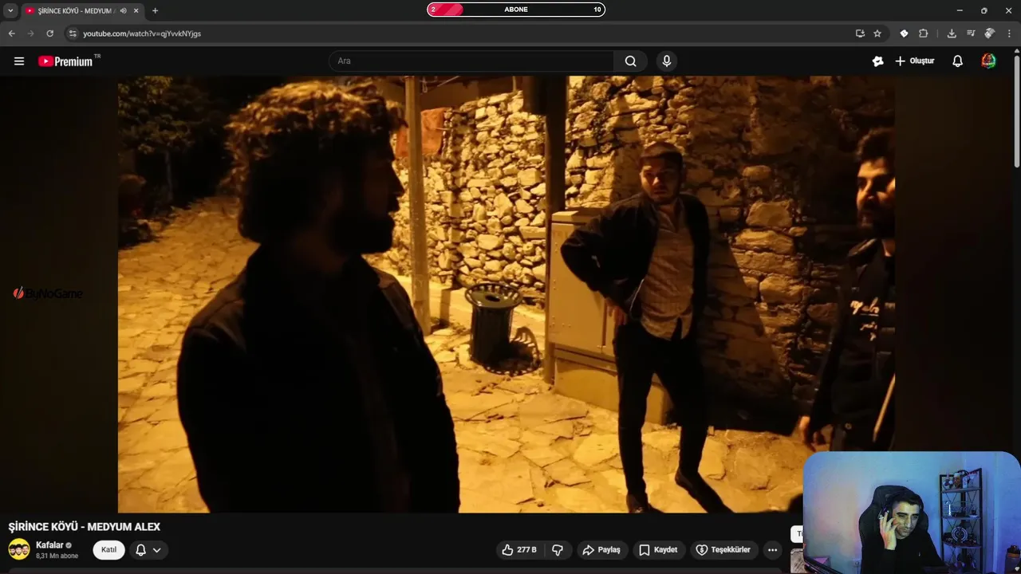Go back with browser back arrow
The width and height of the screenshot is (1021, 574).
click(x=12, y=33)
